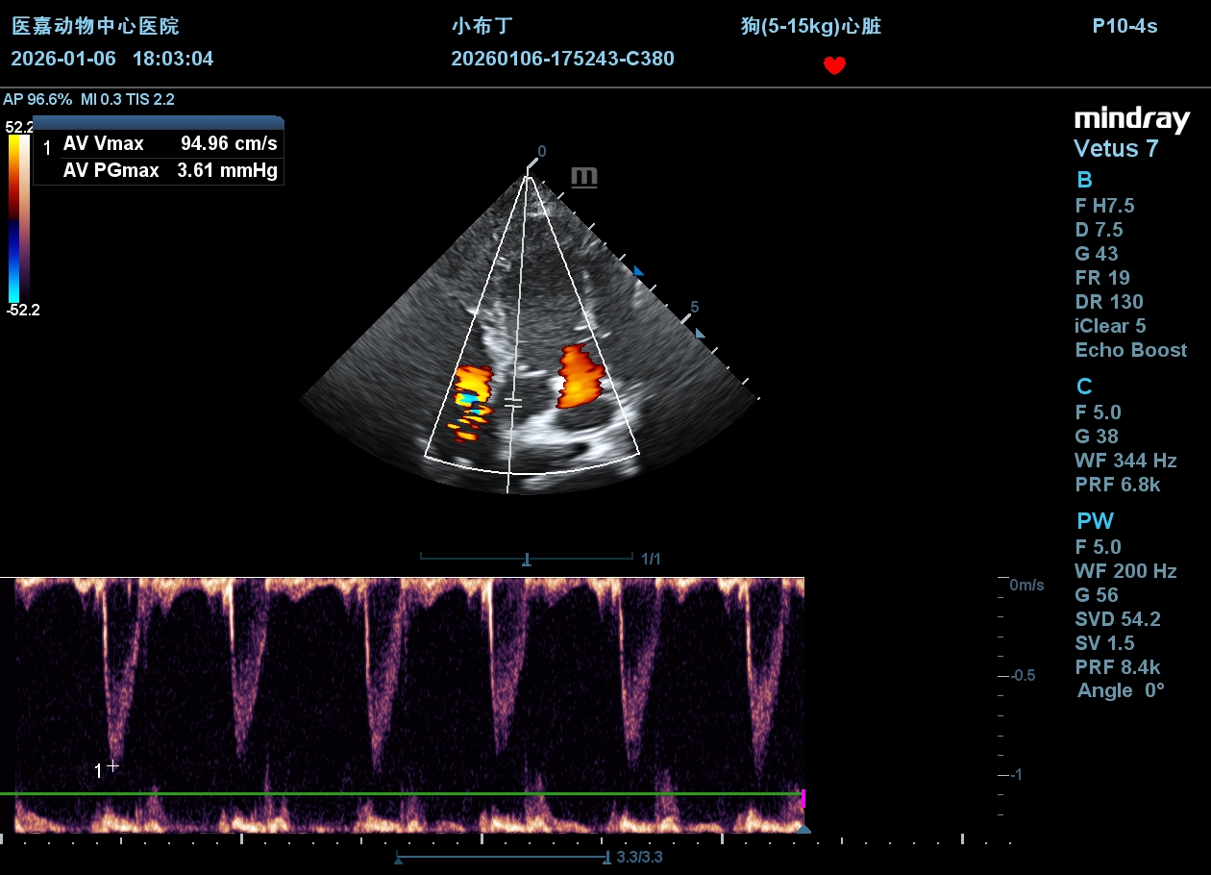
Task: Select the caliper cross marked 1 on the spectrum
Action: 112,766
